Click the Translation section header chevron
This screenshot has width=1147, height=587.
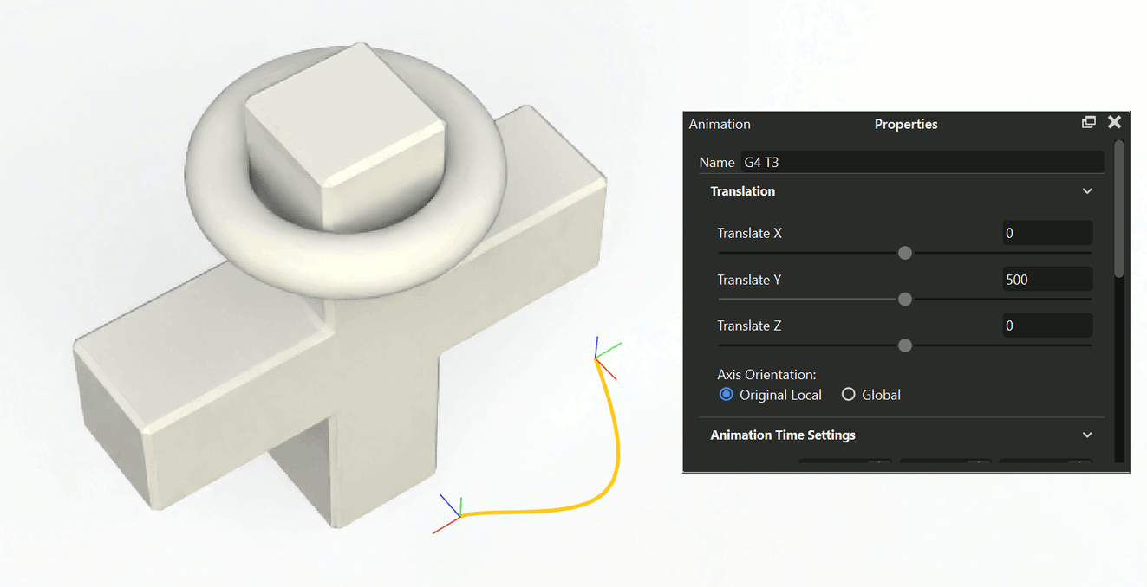click(1087, 190)
